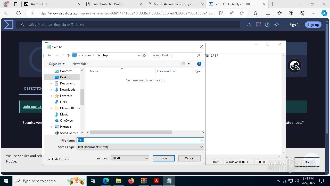Open recent locations dropdown arrow
Viewport: 330px width, 186px height.
(x=63, y=55)
